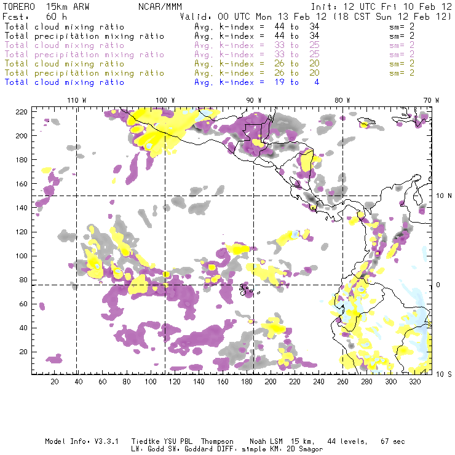Click blue 'Avg. k-index = 19 to 4'
Image resolution: width=455 pixels, height=455 pixels.
257,82
